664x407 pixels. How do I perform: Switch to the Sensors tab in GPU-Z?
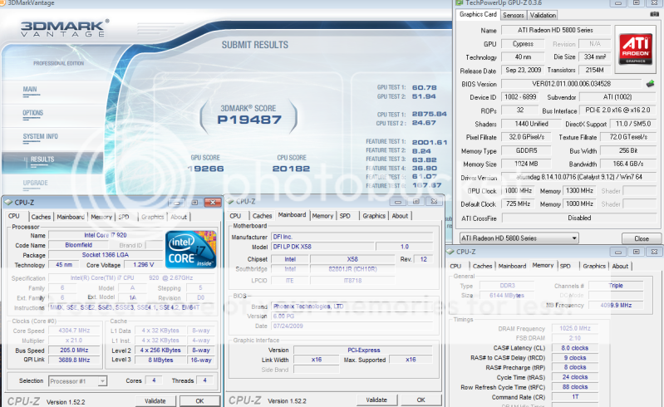coord(514,15)
